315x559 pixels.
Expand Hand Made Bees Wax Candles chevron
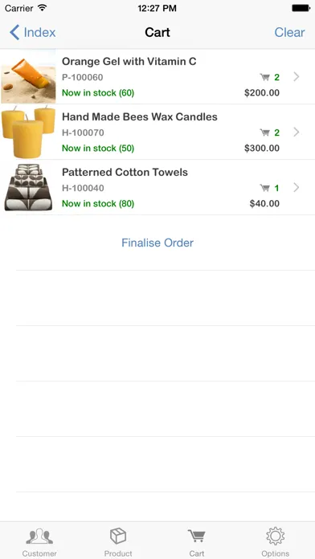[x=296, y=133]
